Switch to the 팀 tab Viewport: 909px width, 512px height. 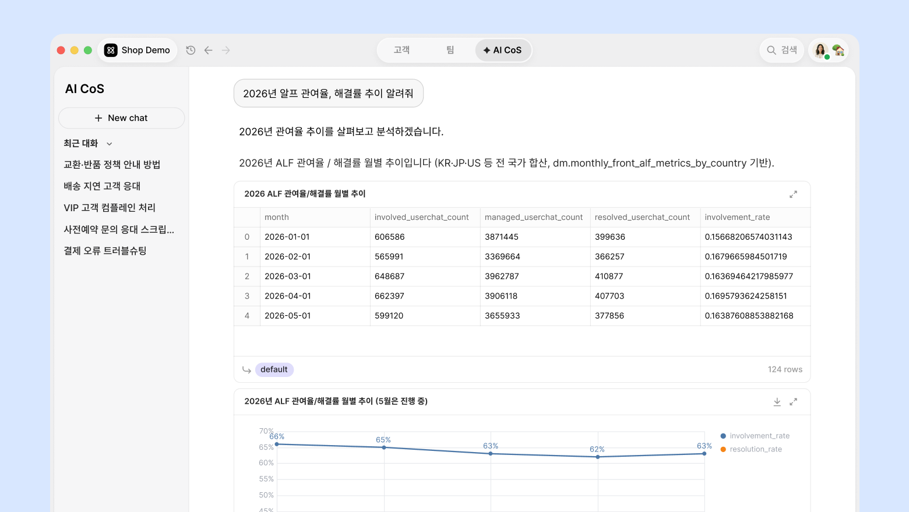click(450, 50)
